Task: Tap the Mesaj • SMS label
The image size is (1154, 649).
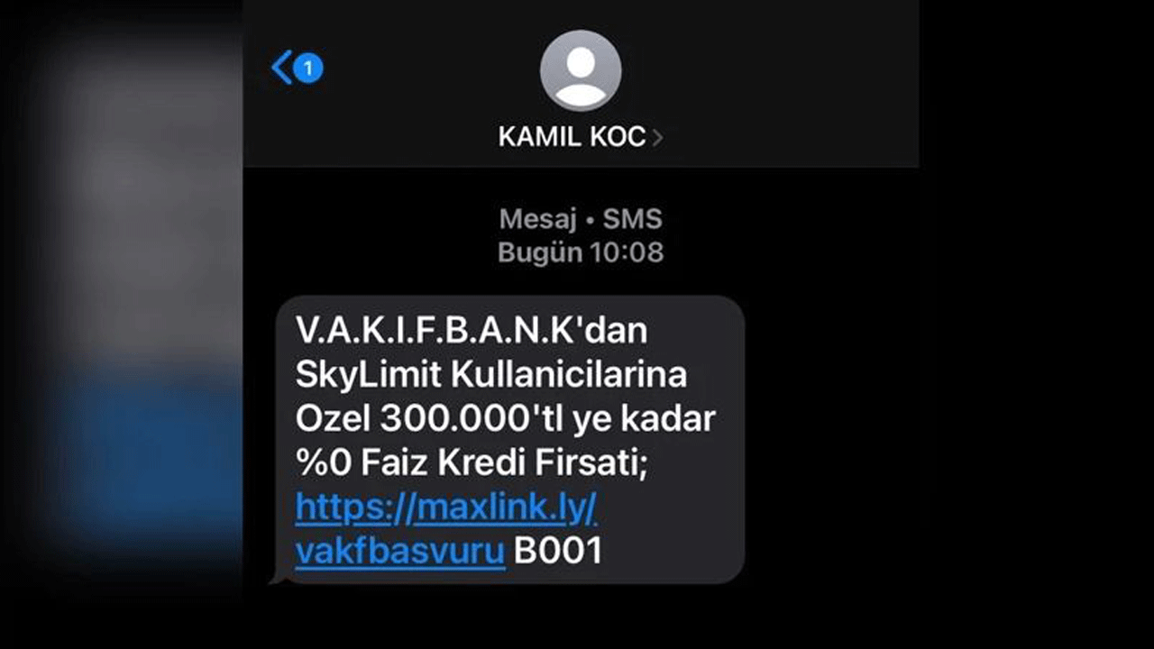Action: (x=581, y=219)
